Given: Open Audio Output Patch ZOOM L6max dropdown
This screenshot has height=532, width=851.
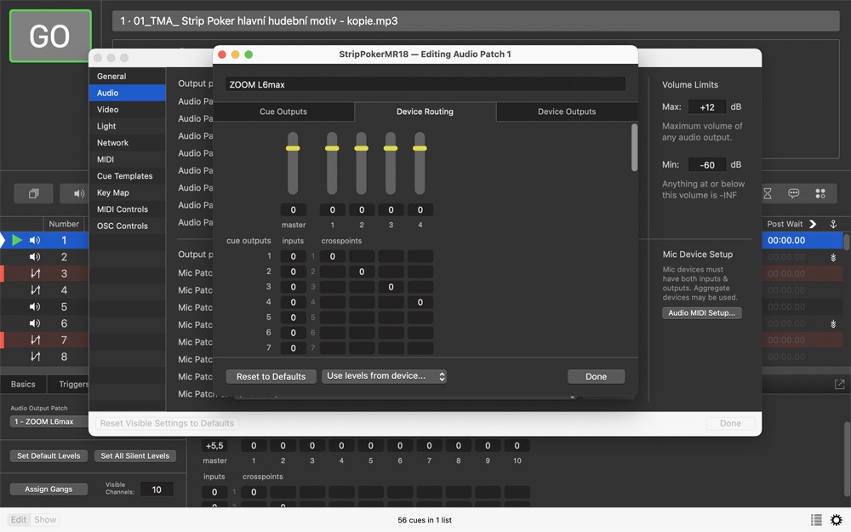Looking at the screenshot, I should pos(47,421).
